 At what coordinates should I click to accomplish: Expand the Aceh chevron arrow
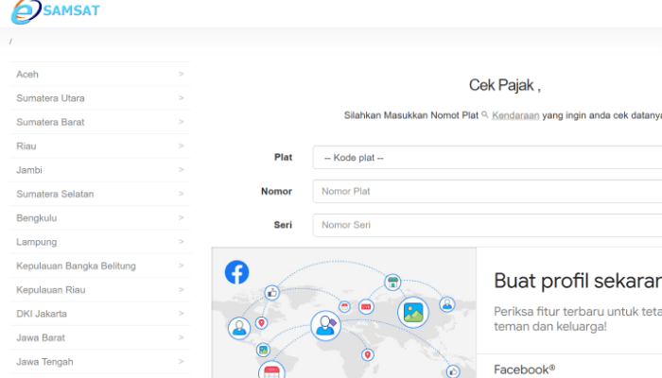pos(181,74)
